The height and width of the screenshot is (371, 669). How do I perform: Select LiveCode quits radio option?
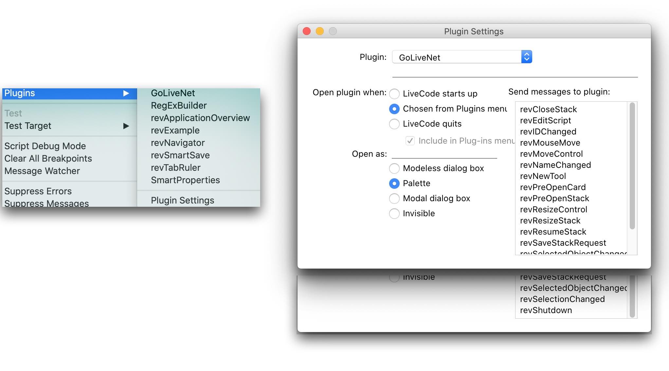click(x=394, y=124)
